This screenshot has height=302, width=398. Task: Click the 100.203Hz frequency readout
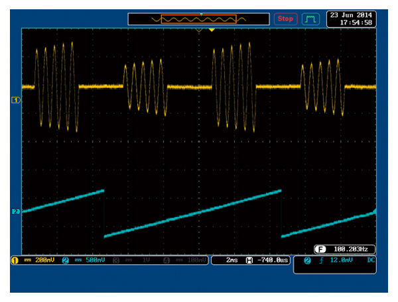352,250
